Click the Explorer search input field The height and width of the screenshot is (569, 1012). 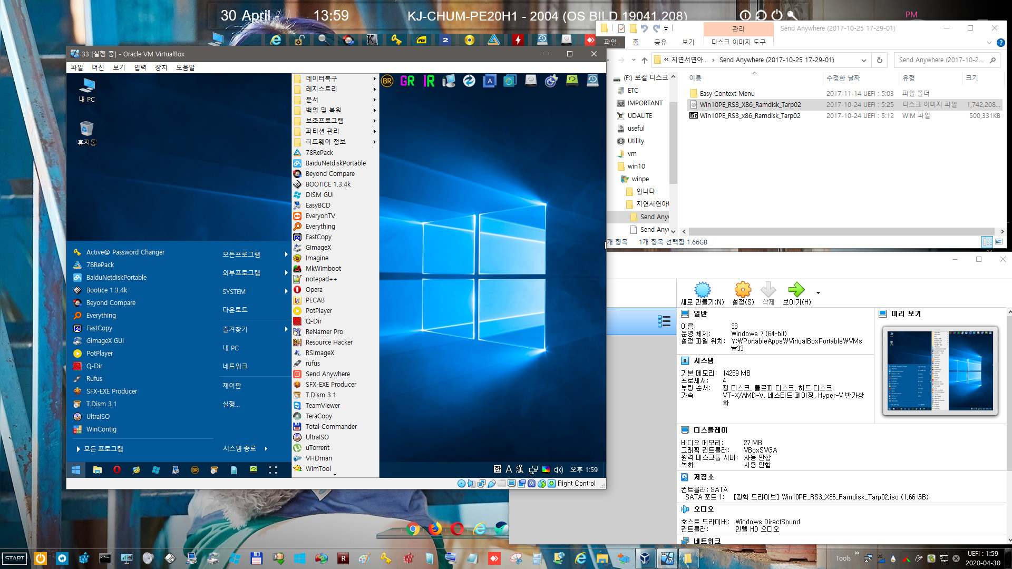point(941,60)
